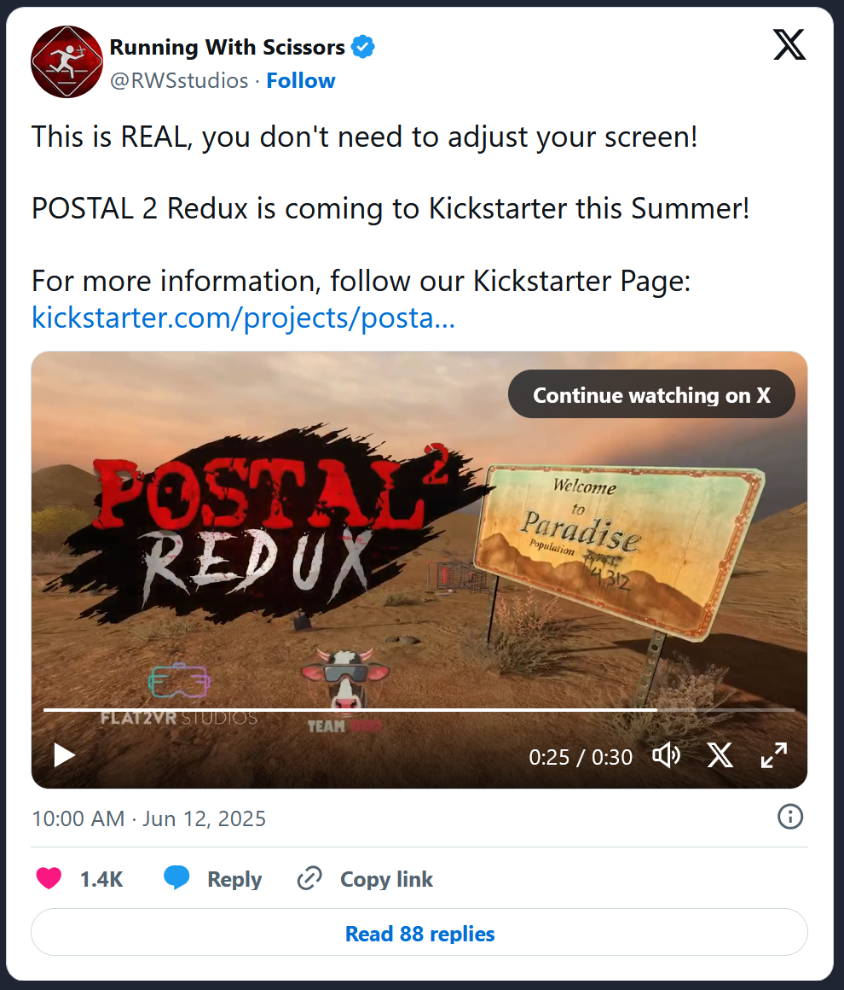The height and width of the screenshot is (990, 844).
Task: Click the Running With Scissors display name
Action: tap(227, 47)
